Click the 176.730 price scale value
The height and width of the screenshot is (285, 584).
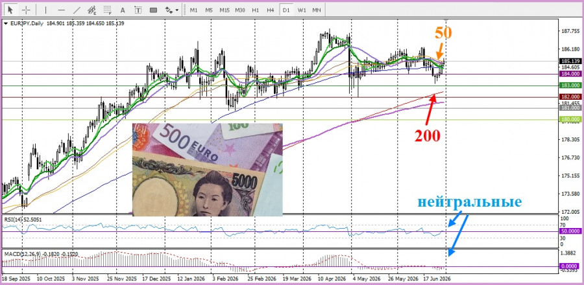pyautogui.click(x=570, y=157)
